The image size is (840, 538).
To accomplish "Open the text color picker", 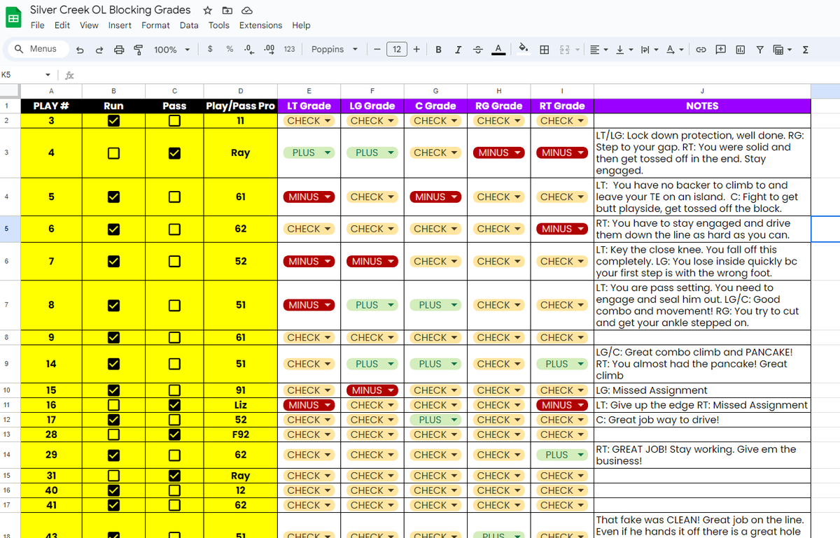I will [x=498, y=50].
